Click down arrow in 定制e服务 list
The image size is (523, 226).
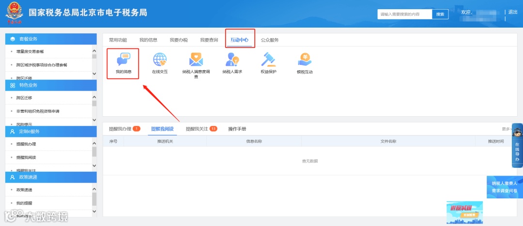tap(94, 166)
